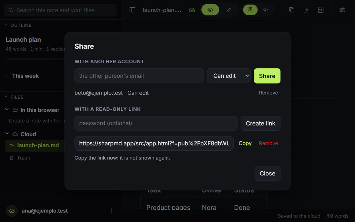Select rendered document view icon
355x222 pixels.
(x=250, y=10)
